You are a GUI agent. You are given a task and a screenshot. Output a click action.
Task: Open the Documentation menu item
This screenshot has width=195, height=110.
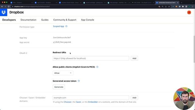pos(28,20)
